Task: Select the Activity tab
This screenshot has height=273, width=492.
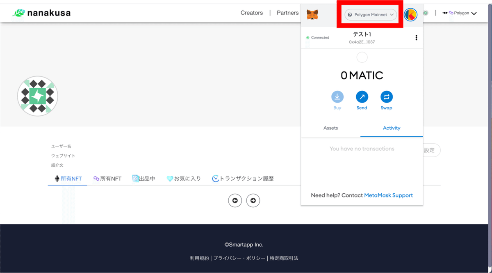Action: [x=392, y=128]
